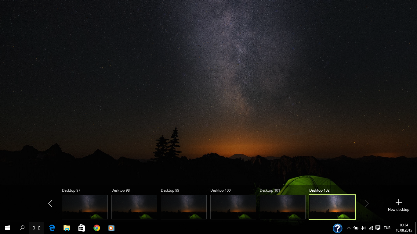Image resolution: width=417 pixels, height=234 pixels.
Task: Change TUR input language
Action: (x=387, y=228)
